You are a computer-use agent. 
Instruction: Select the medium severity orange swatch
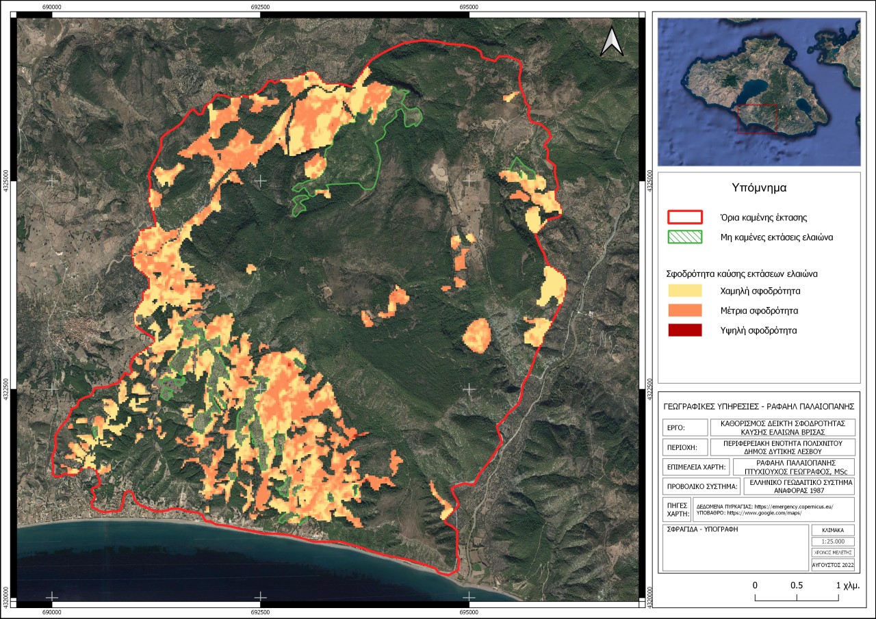click(x=685, y=311)
